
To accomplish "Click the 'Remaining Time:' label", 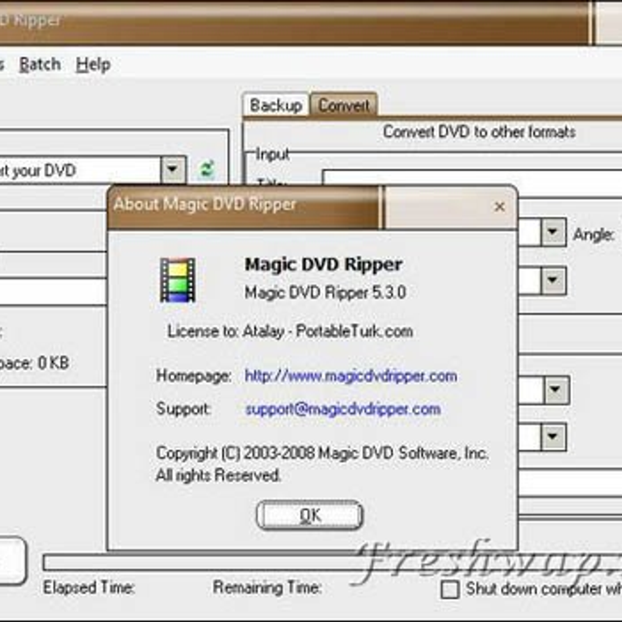I will pyautogui.click(x=267, y=587).
